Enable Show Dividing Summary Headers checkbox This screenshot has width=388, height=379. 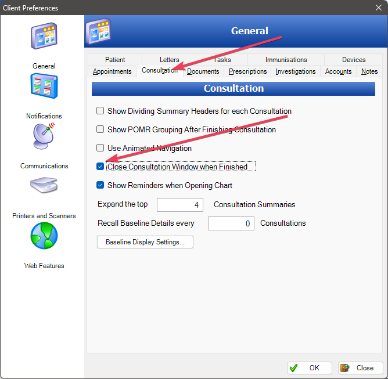pos(100,111)
